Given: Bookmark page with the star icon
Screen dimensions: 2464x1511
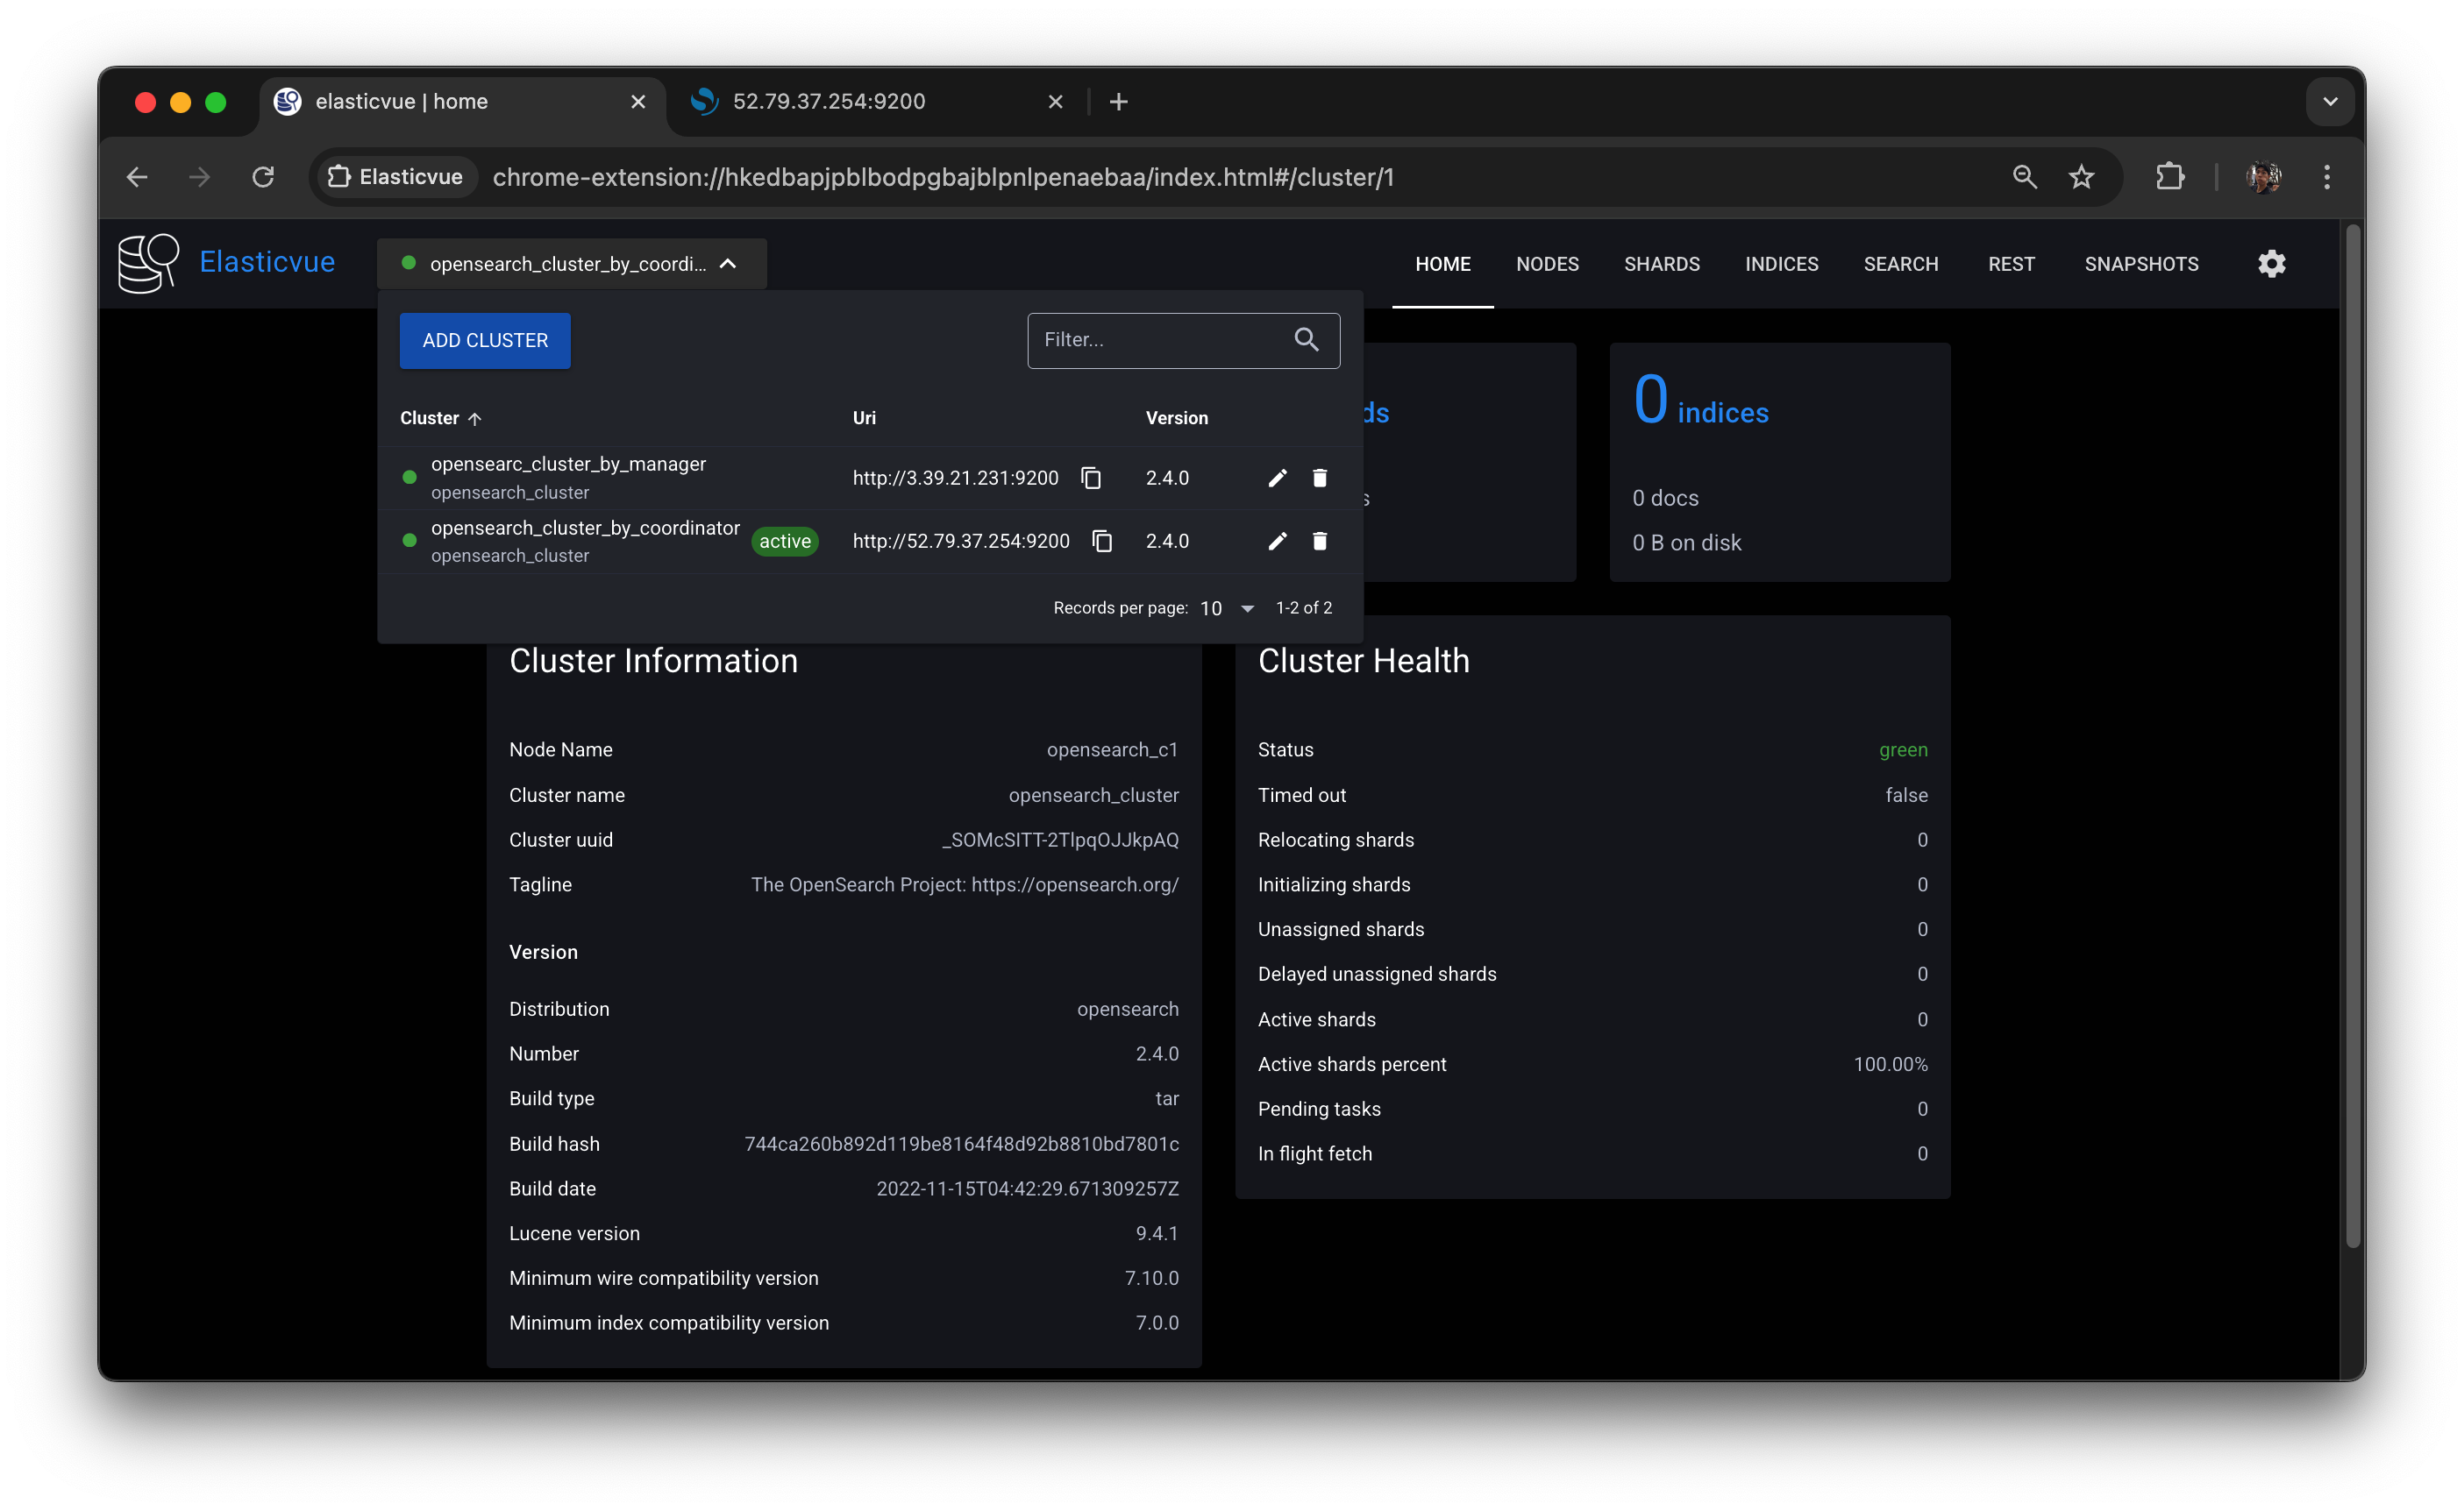Looking at the screenshot, I should pyautogui.click(x=2081, y=177).
